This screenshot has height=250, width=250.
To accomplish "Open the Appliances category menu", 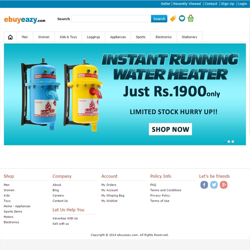I will click(118, 37).
